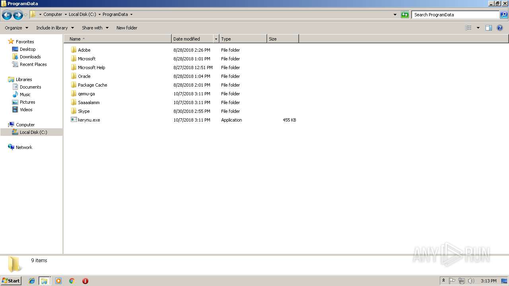Select the Package Cache folder icon
The height and width of the screenshot is (286, 509).
click(x=74, y=85)
